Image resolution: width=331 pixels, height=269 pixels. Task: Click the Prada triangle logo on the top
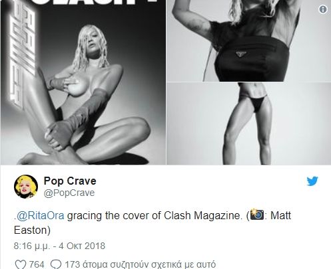(x=241, y=54)
